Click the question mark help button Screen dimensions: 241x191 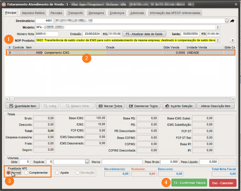[232, 40]
